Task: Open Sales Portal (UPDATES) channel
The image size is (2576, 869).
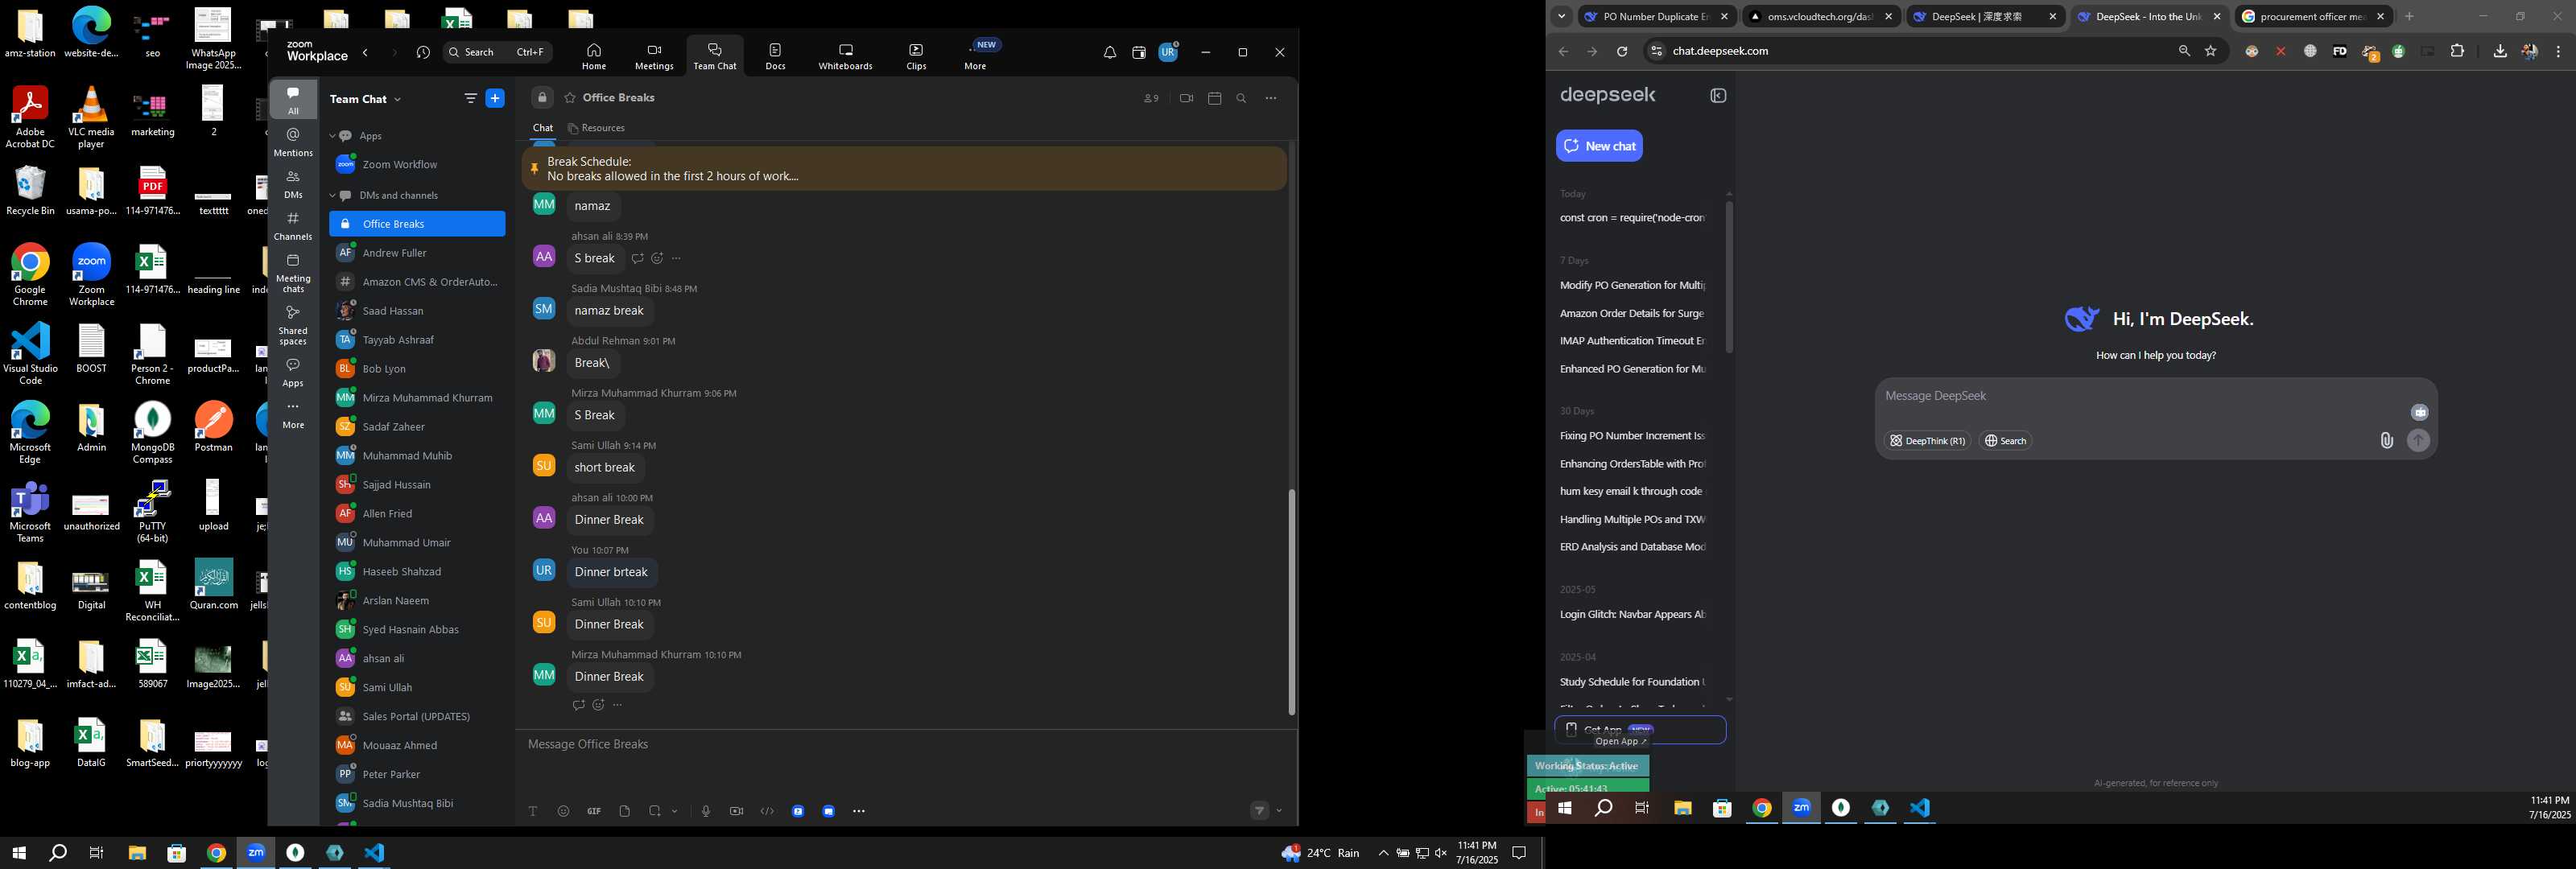Action: 417,716
